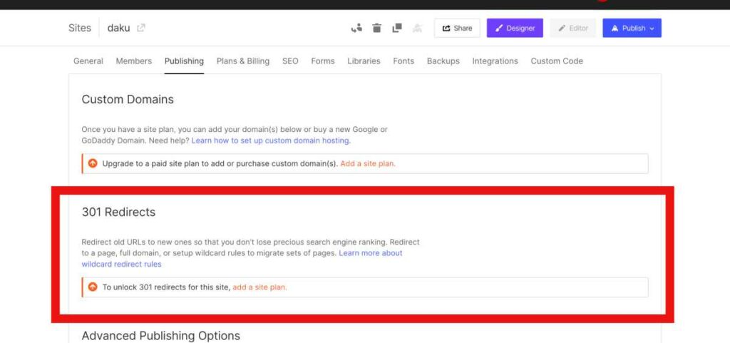Click 'add a site plan' link in 301 Redirects
Viewport: 730px width, 343px height.
click(259, 287)
